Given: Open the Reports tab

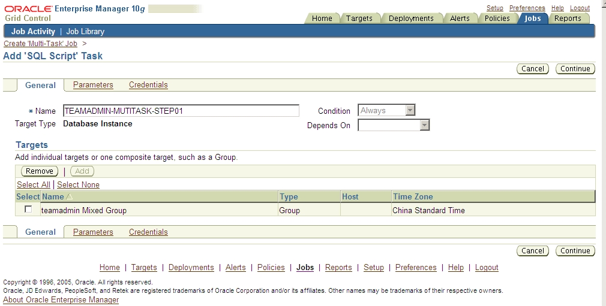Looking at the screenshot, I should pos(568,18).
